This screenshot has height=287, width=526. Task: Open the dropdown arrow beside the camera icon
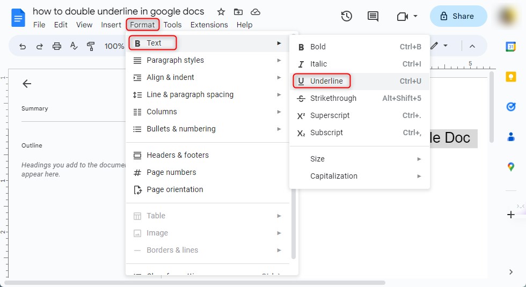pyautogui.click(x=415, y=16)
